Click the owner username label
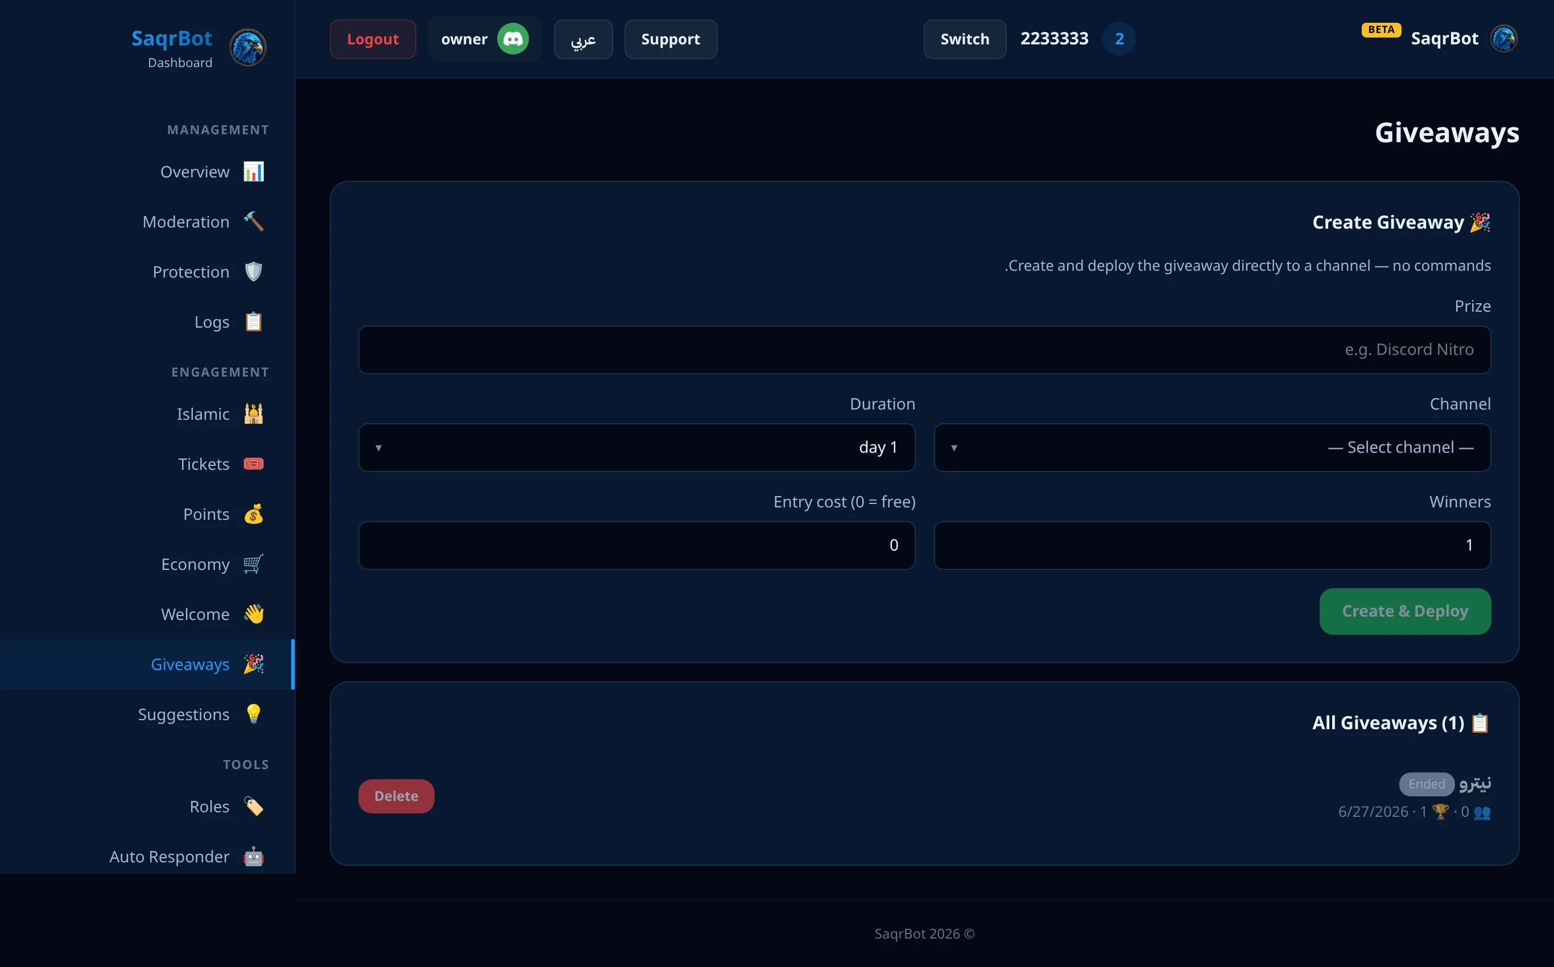This screenshot has height=967, width=1554. click(x=464, y=40)
